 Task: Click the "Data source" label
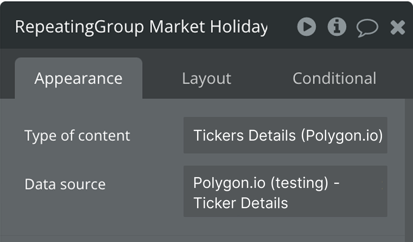(x=65, y=184)
